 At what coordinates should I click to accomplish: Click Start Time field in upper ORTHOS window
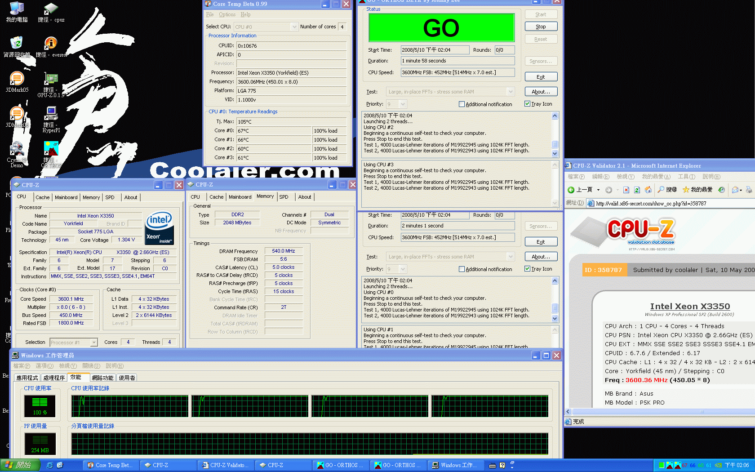pyautogui.click(x=435, y=50)
